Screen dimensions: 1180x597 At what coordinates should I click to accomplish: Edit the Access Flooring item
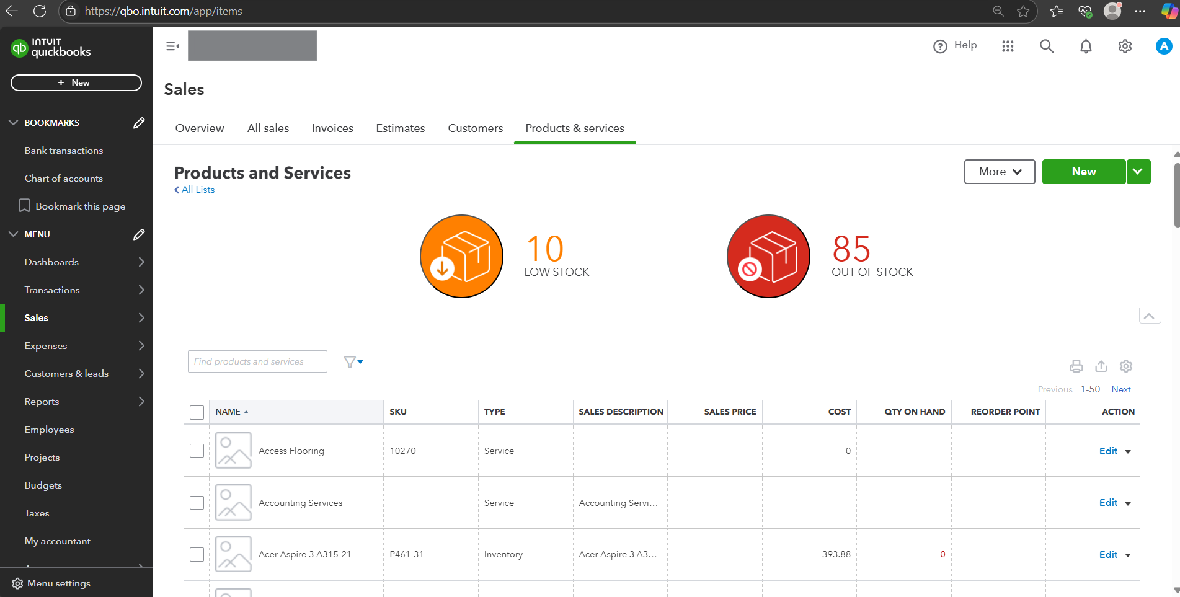point(1108,451)
